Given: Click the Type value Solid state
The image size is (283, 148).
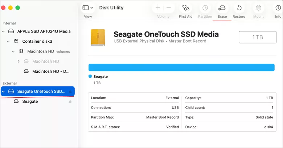Looking at the screenshot, I should (x=264, y=117).
